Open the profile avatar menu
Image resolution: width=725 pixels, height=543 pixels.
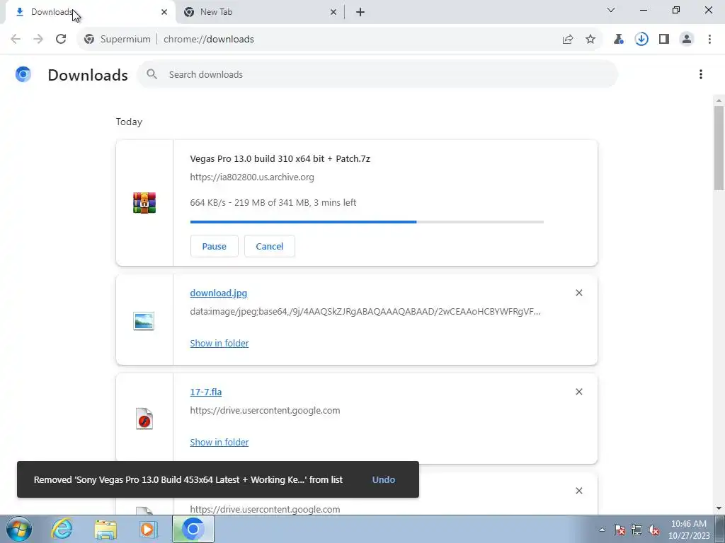coord(687,40)
